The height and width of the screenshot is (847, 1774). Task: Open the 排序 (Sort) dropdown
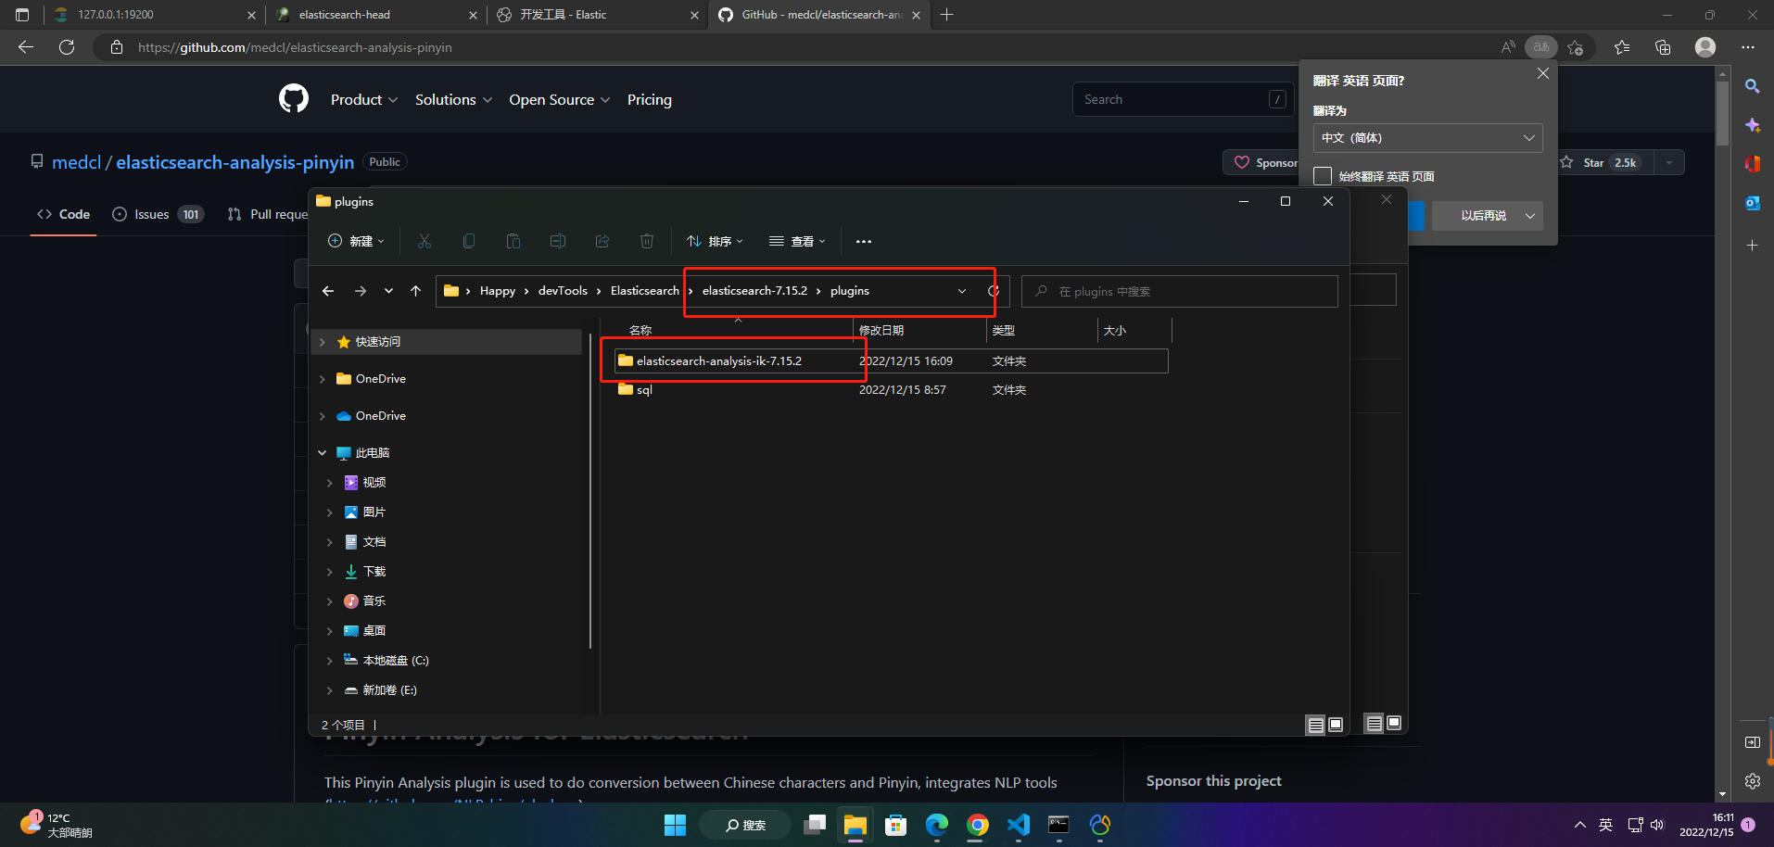click(x=715, y=241)
